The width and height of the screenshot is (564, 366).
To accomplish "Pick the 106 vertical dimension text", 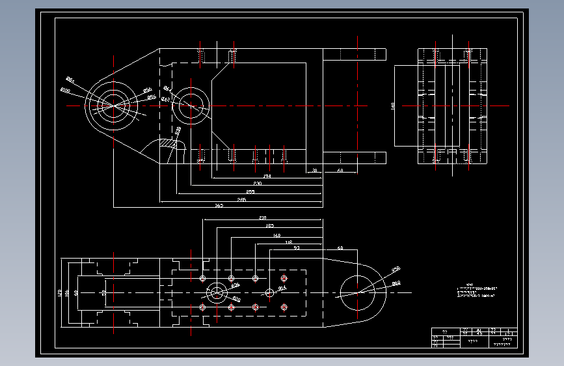I will point(67,293).
